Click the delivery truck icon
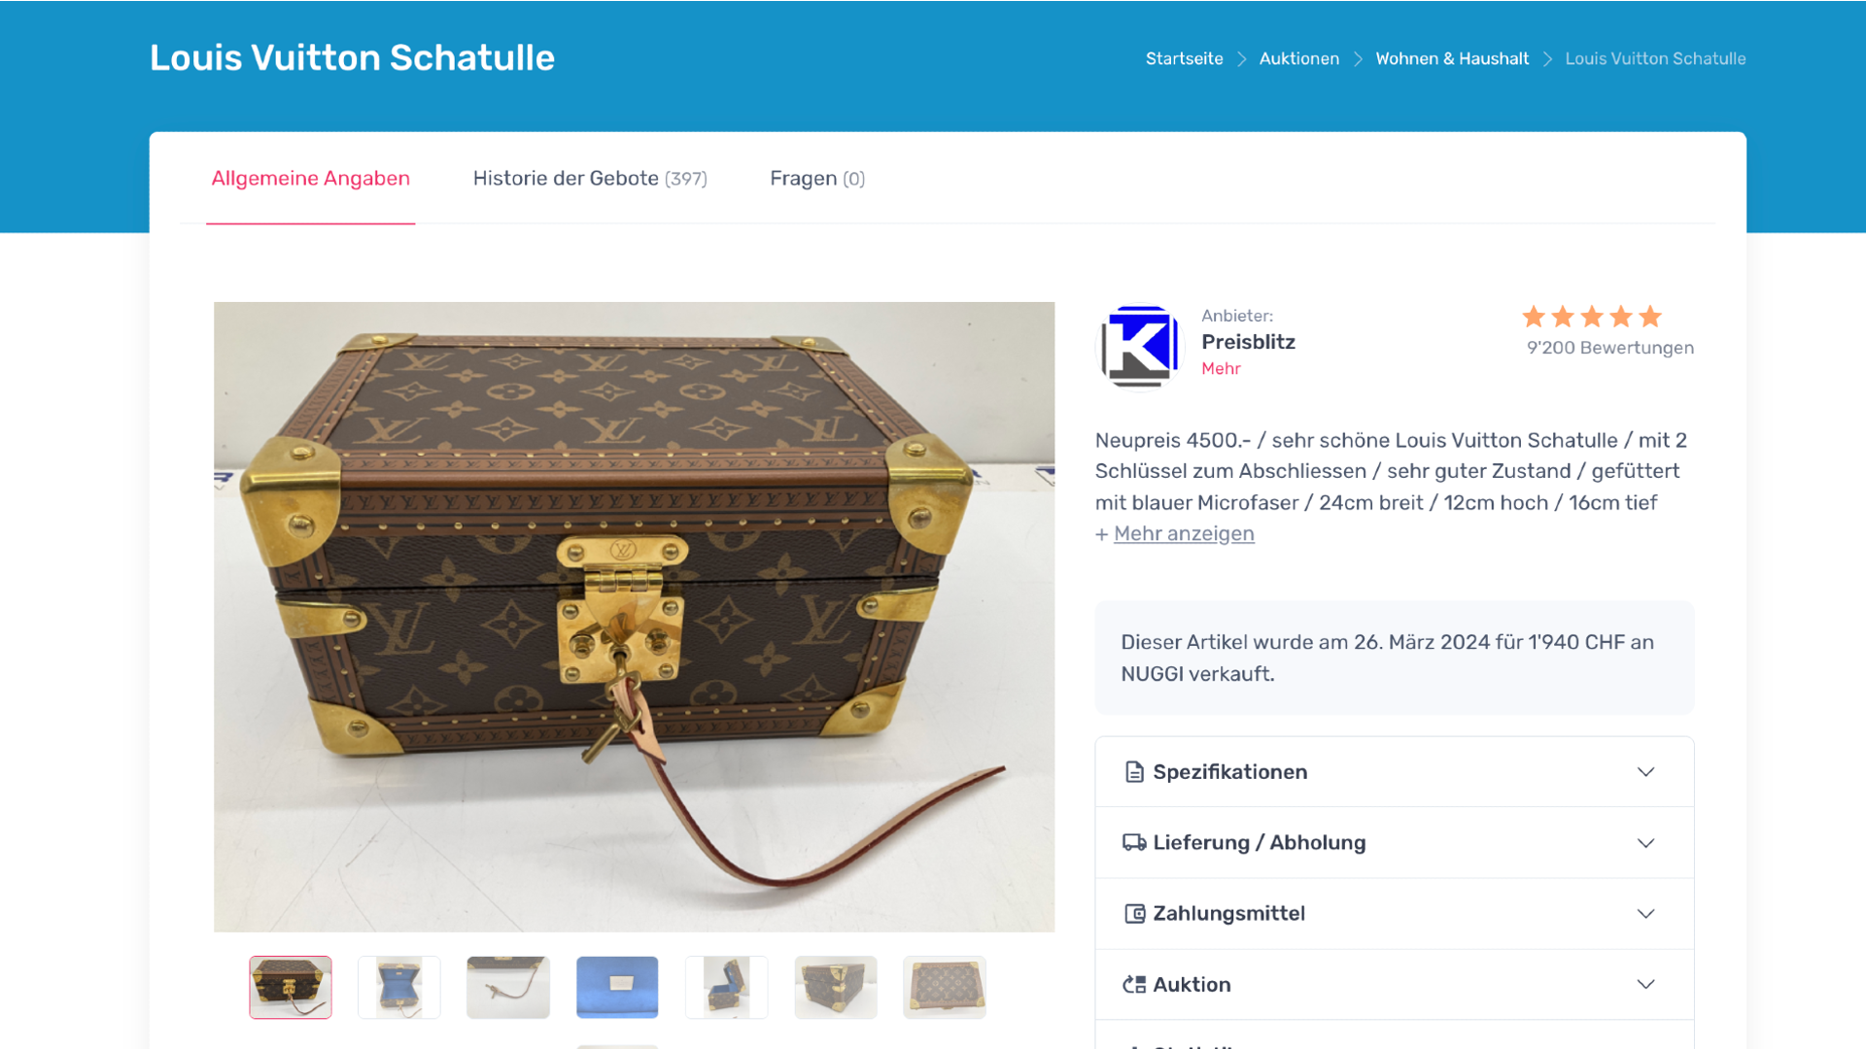The width and height of the screenshot is (1866, 1049). tap(1134, 843)
